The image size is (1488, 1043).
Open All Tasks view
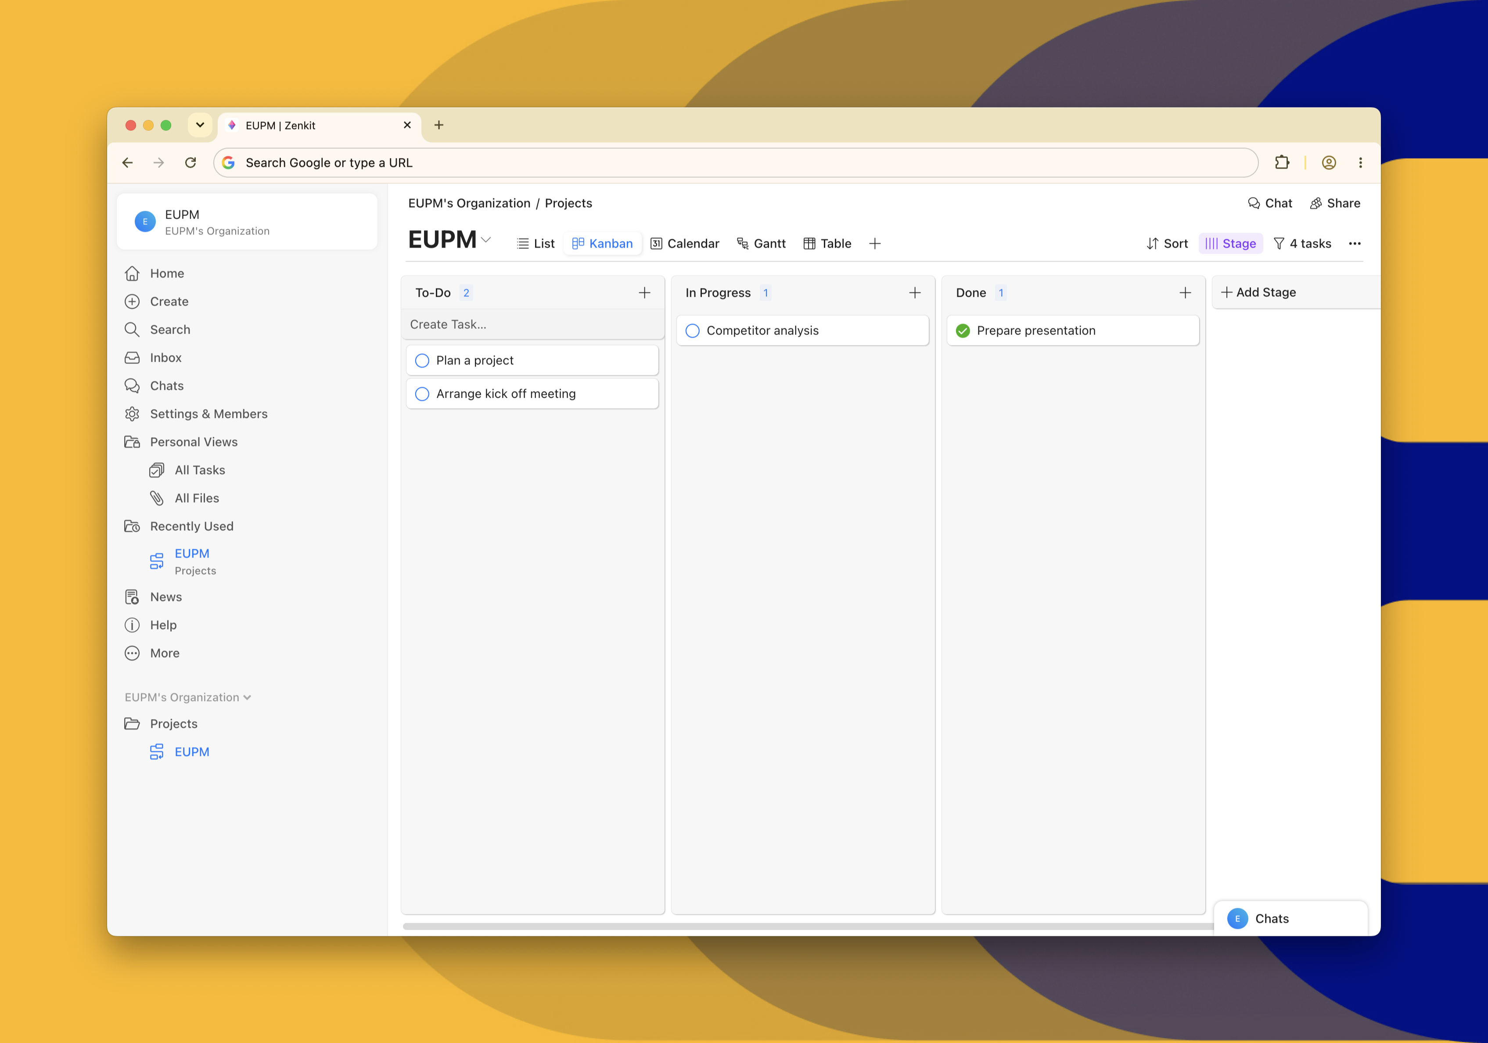pos(187,470)
